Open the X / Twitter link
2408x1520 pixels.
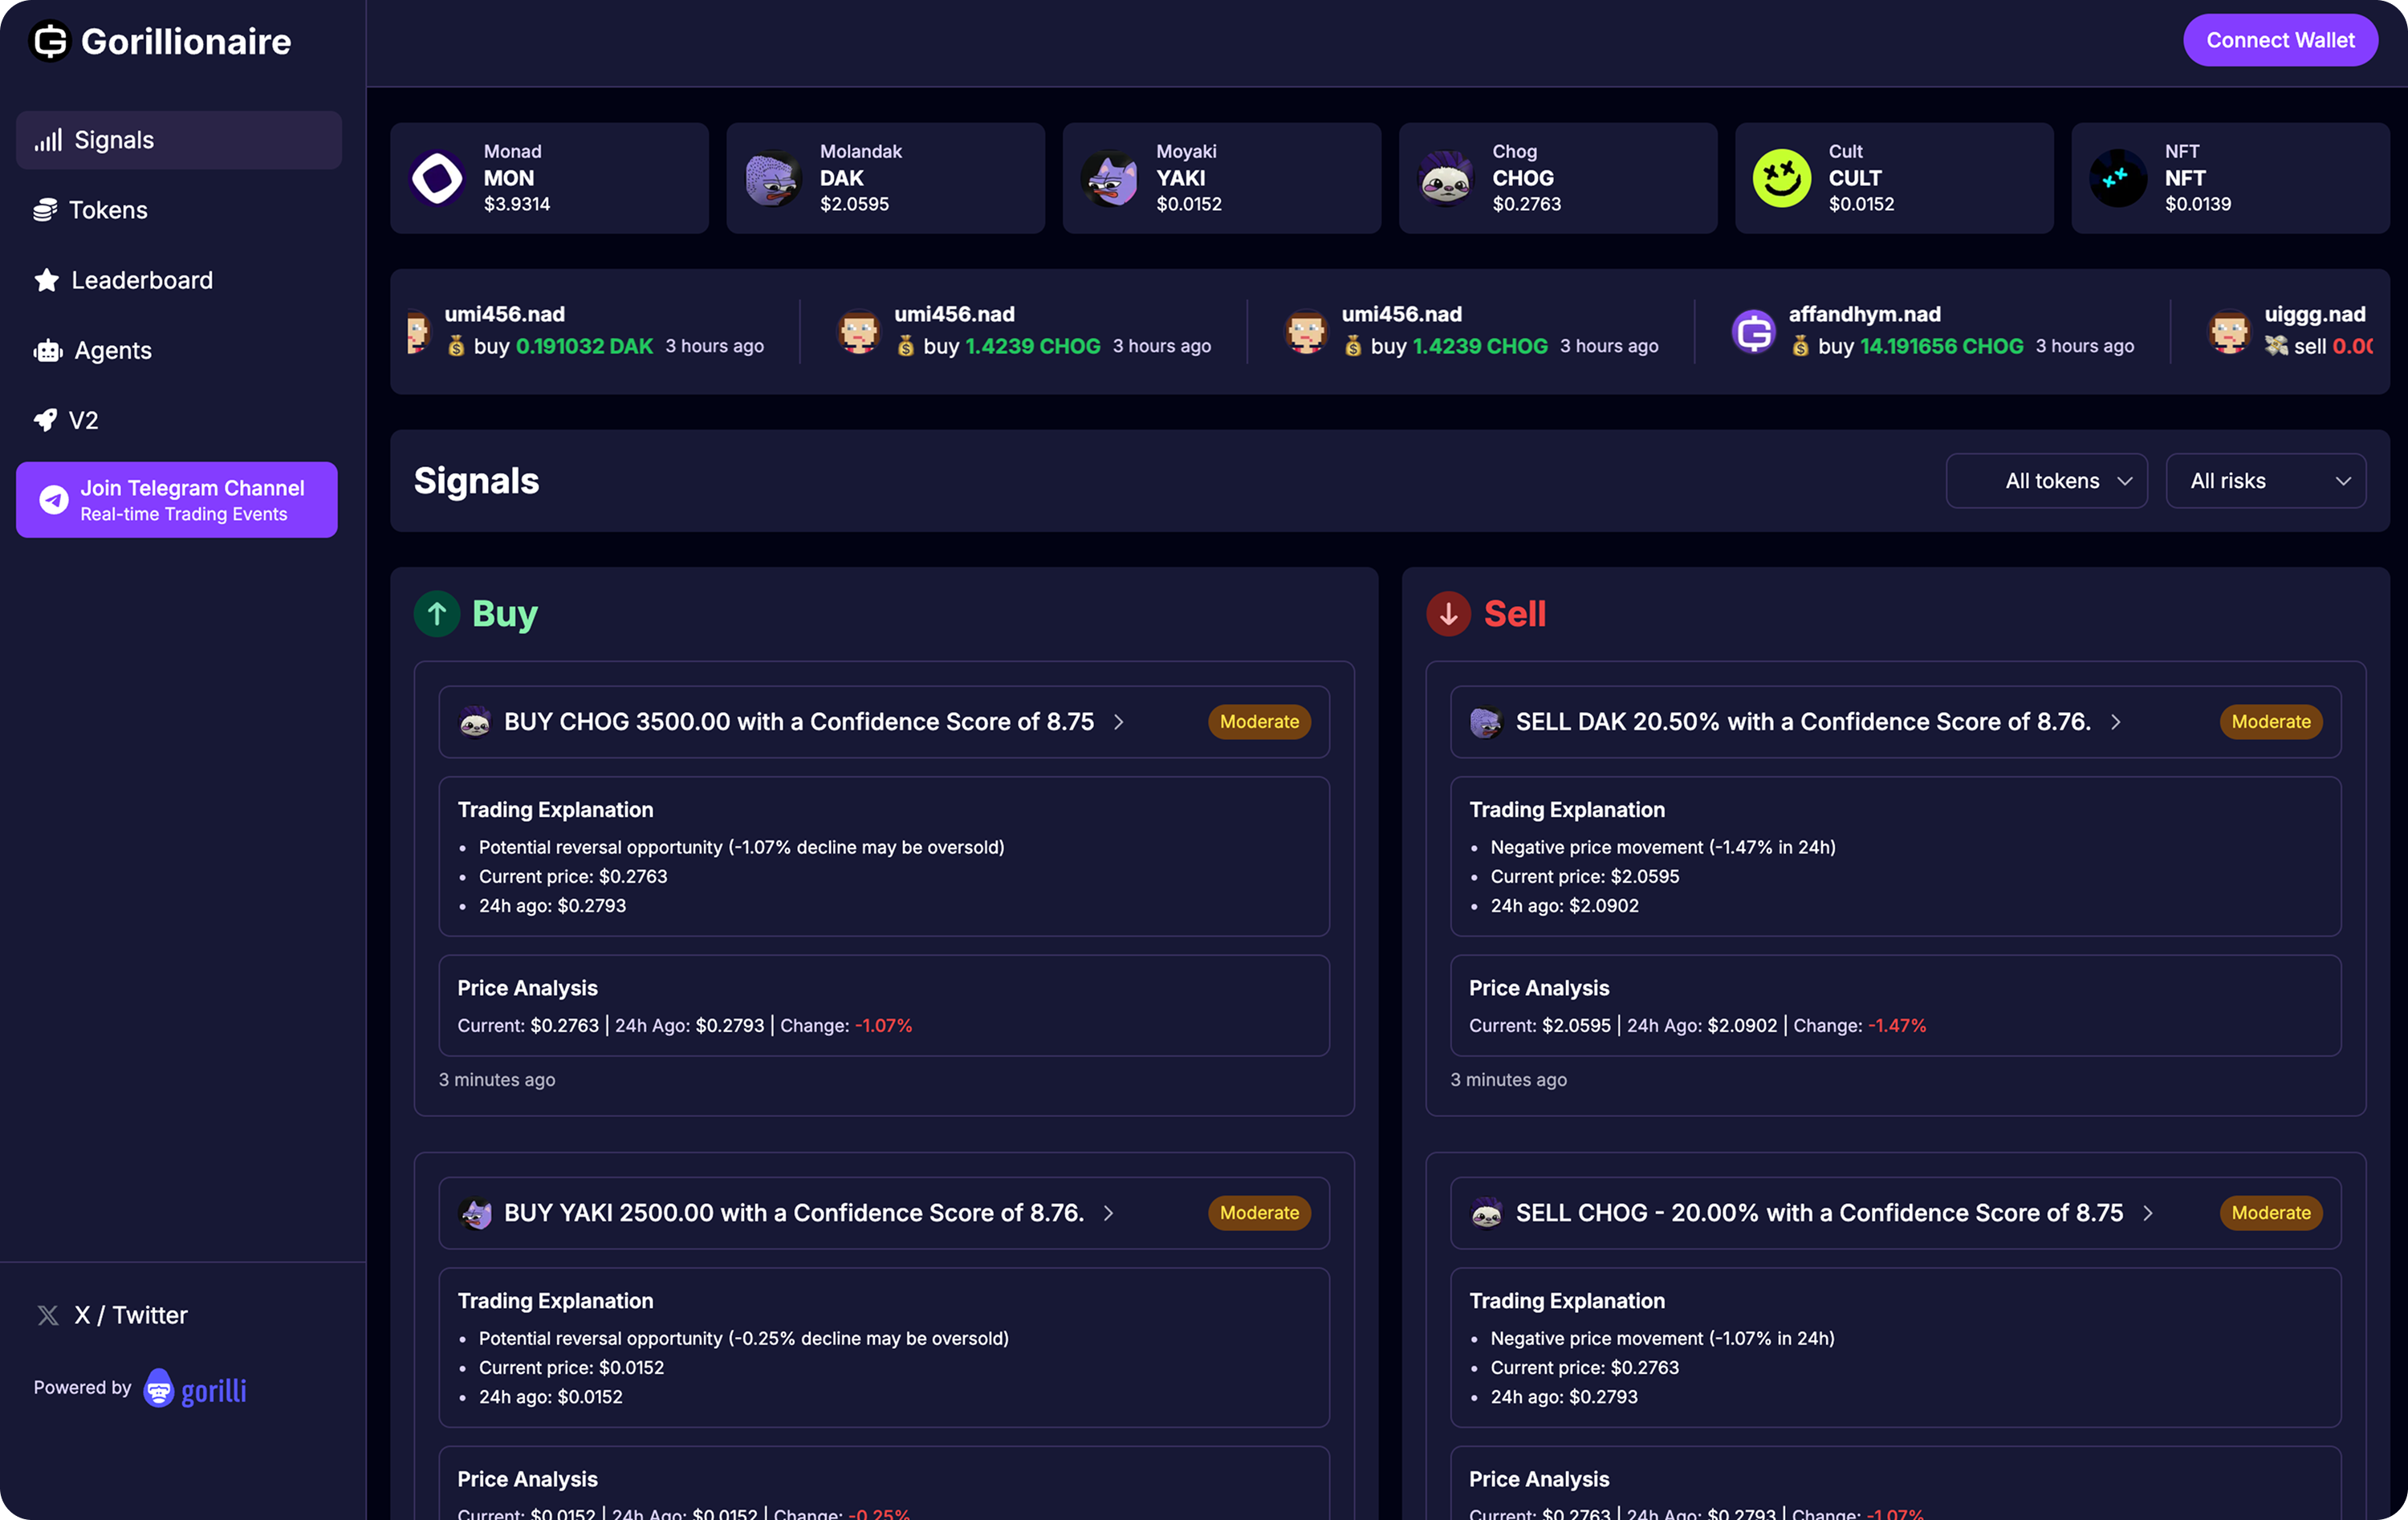130,1315
